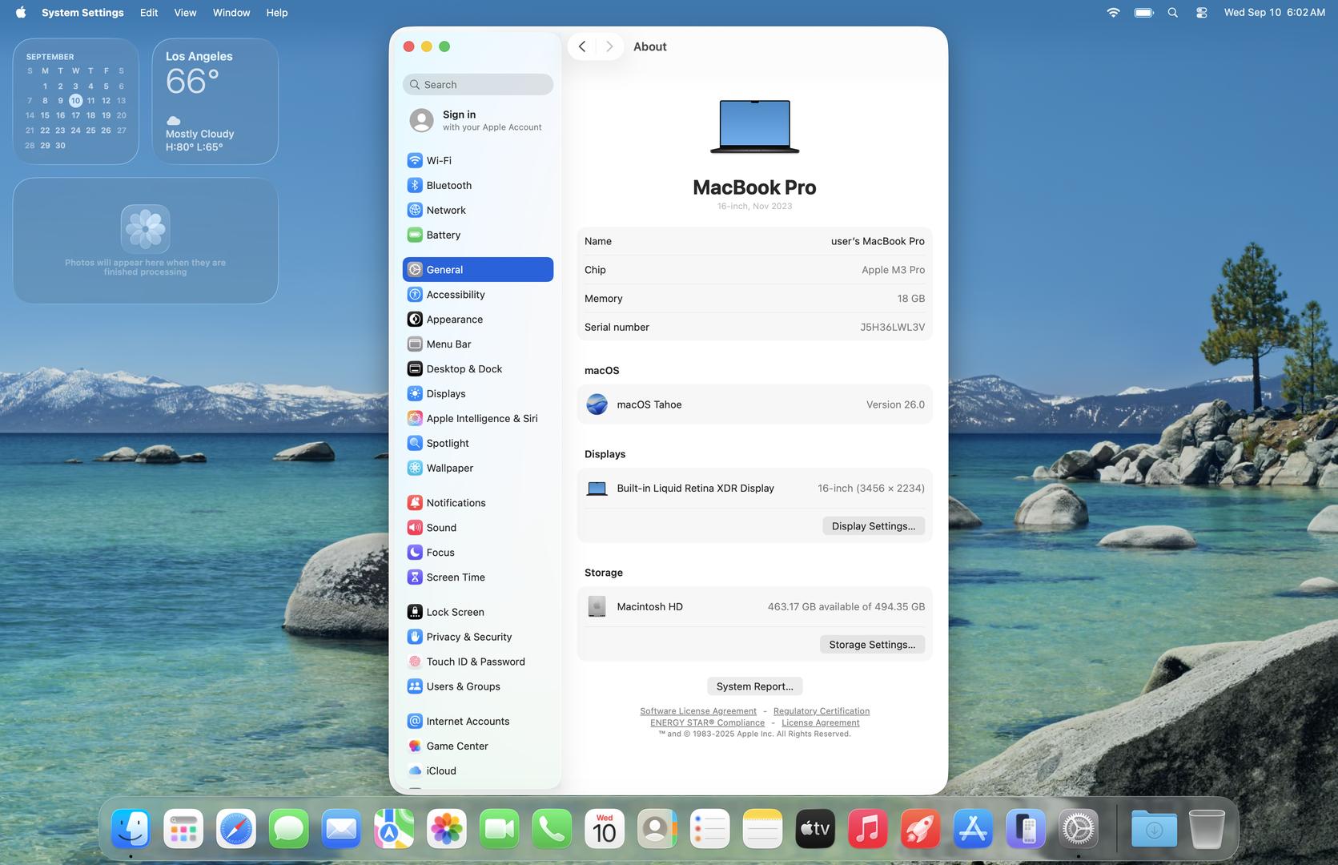
Task: Click the forward navigation chevron
Action: coord(609,46)
